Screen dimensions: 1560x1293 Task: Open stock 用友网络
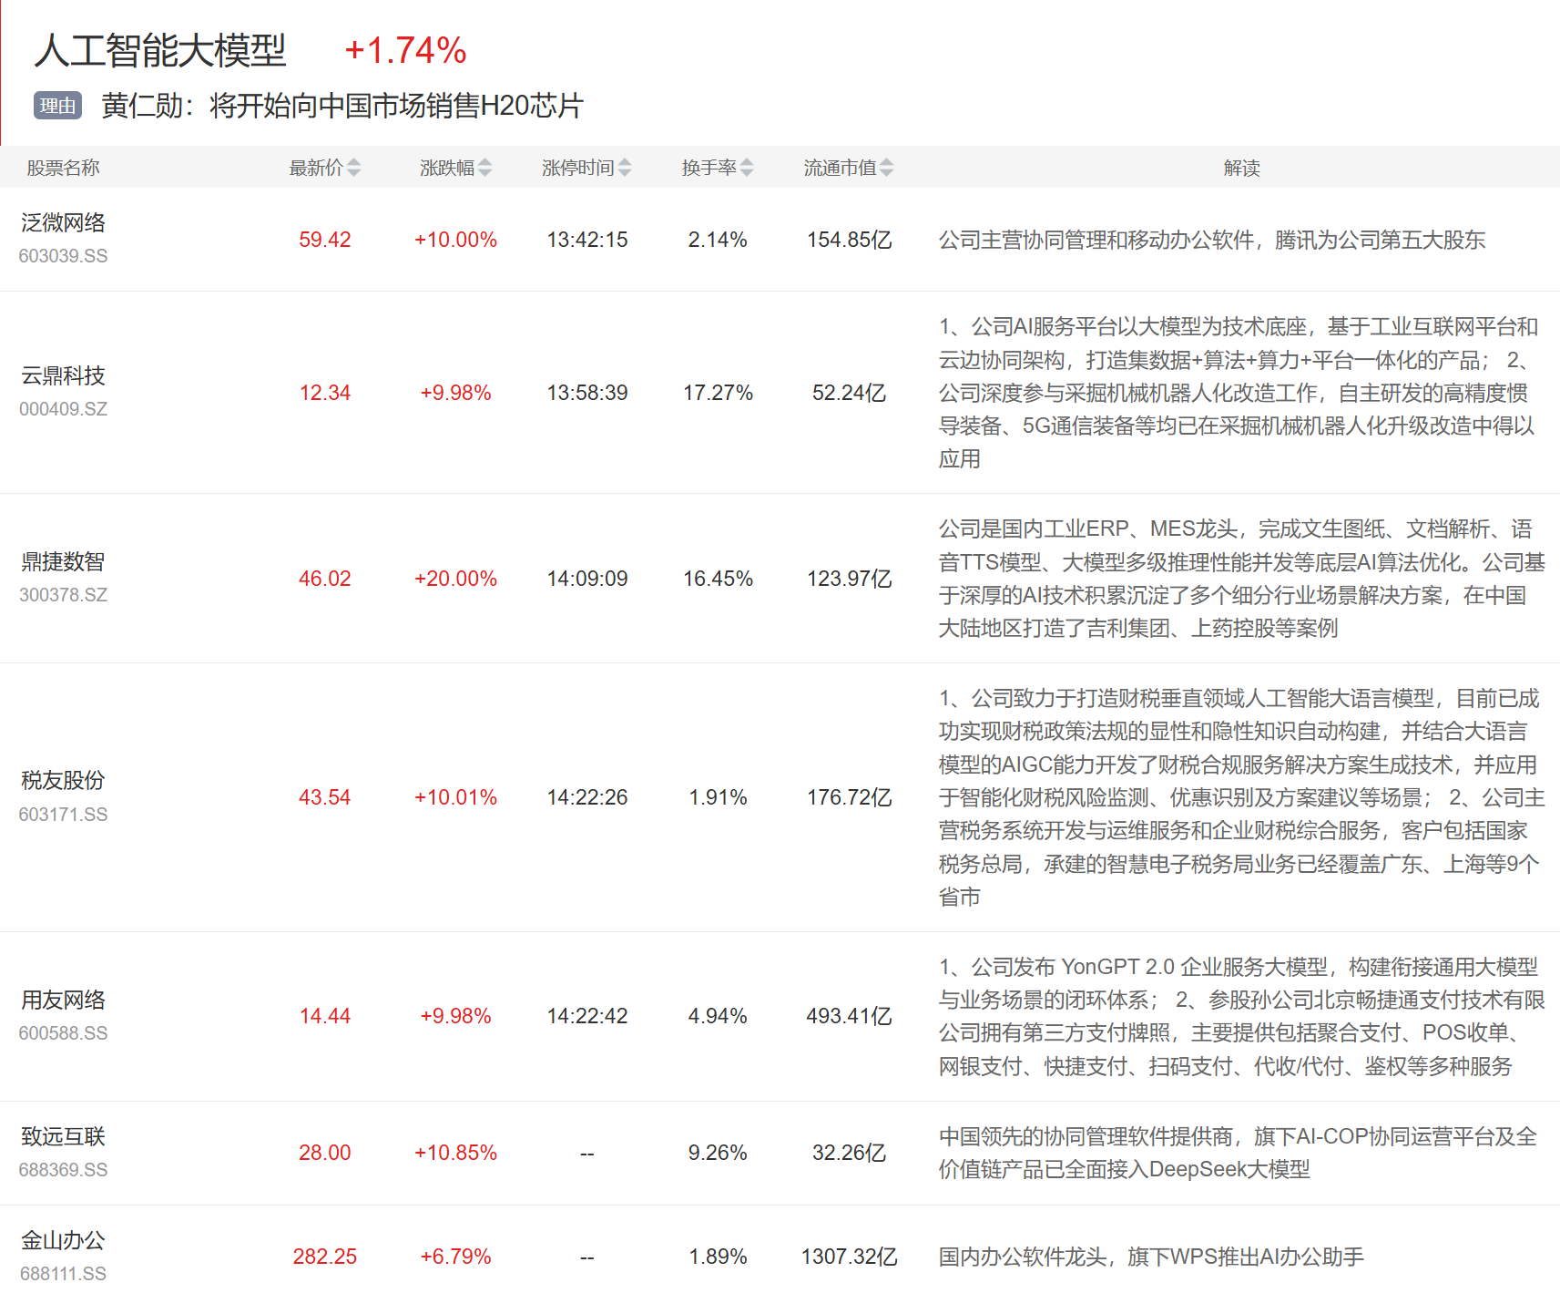(x=63, y=1000)
